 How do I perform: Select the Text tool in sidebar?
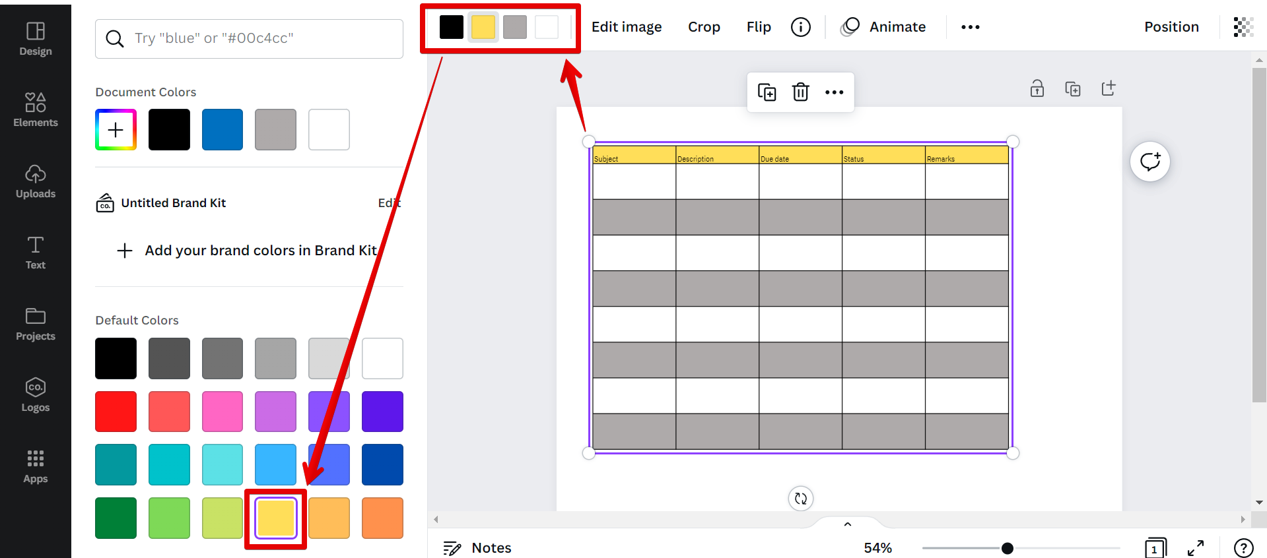36,252
